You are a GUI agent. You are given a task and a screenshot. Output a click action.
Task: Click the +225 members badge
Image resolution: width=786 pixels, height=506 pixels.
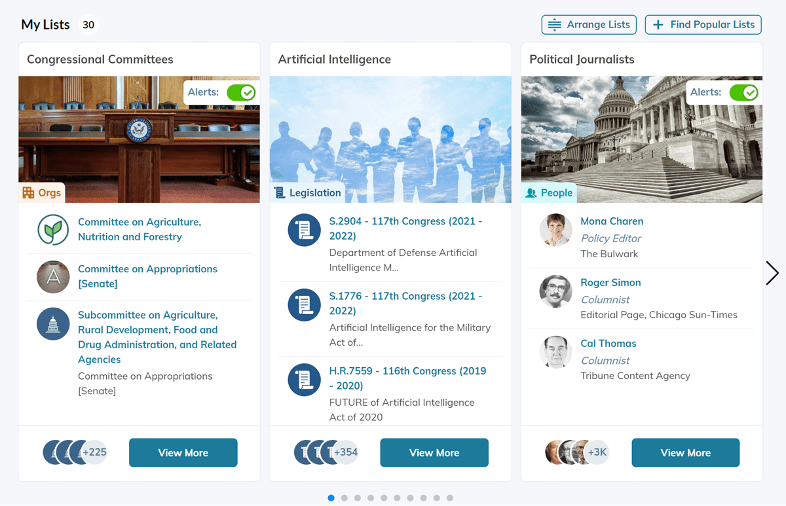[x=94, y=452]
